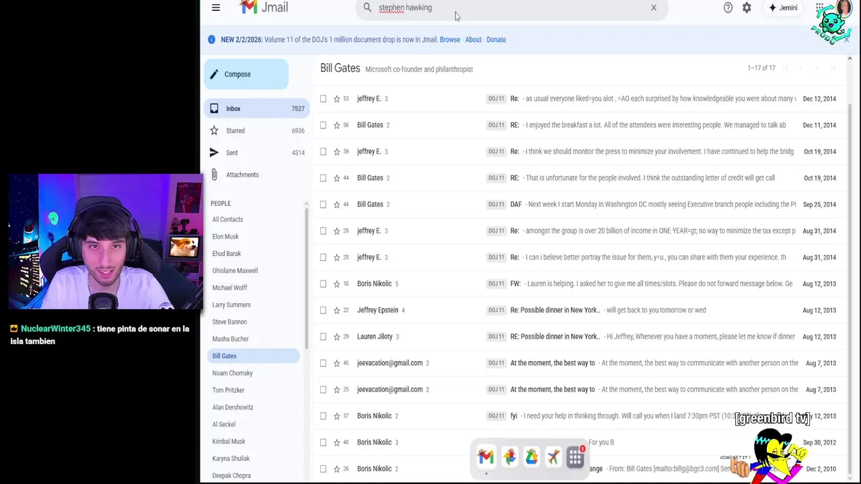Select Larry Summers in People list
Image resolution: width=861 pixels, height=484 pixels.
(x=231, y=305)
